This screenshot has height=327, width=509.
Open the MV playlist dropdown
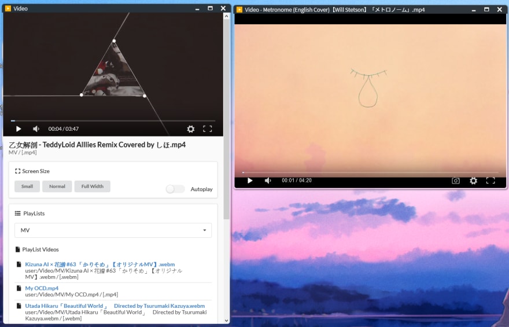tap(113, 230)
